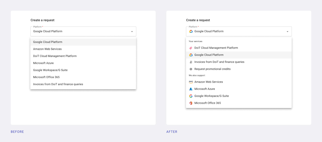Click Microsoft Azure logo icon in After list
Viewport: 322px width, 142px height.
[x=191, y=89]
